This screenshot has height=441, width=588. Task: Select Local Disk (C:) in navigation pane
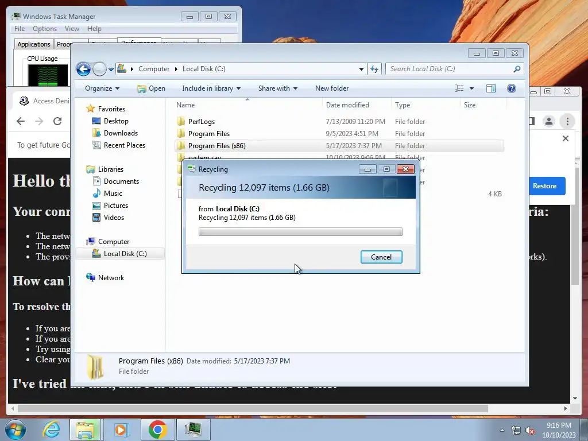(x=120, y=254)
